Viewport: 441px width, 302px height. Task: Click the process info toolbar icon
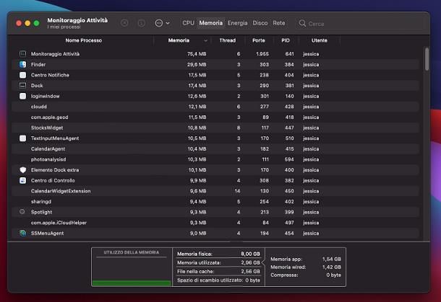142,23
